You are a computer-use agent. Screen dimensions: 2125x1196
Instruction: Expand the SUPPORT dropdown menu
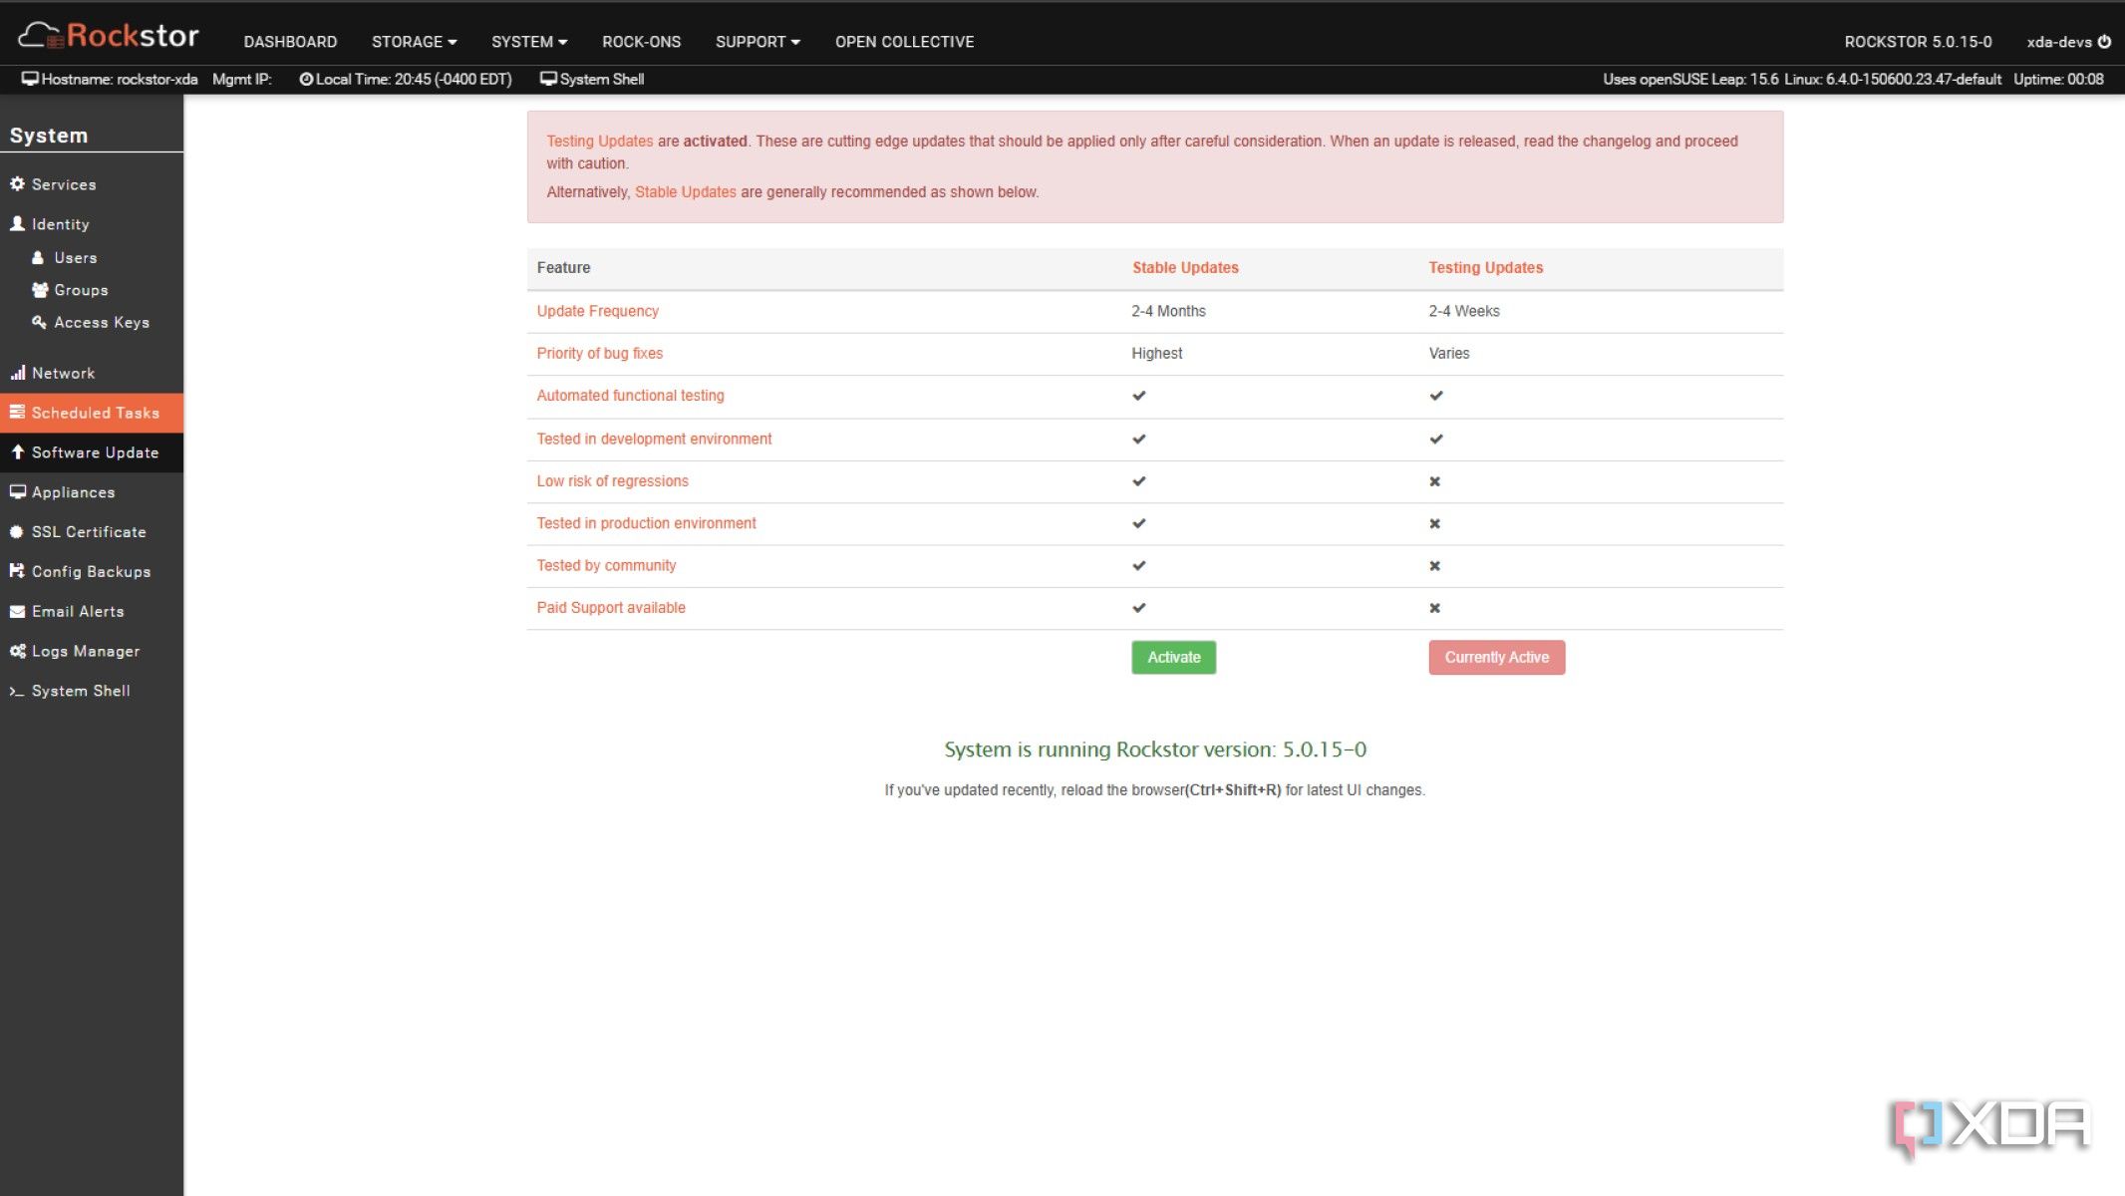(x=758, y=42)
